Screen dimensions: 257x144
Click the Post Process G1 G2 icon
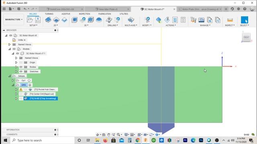coord(175,20)
